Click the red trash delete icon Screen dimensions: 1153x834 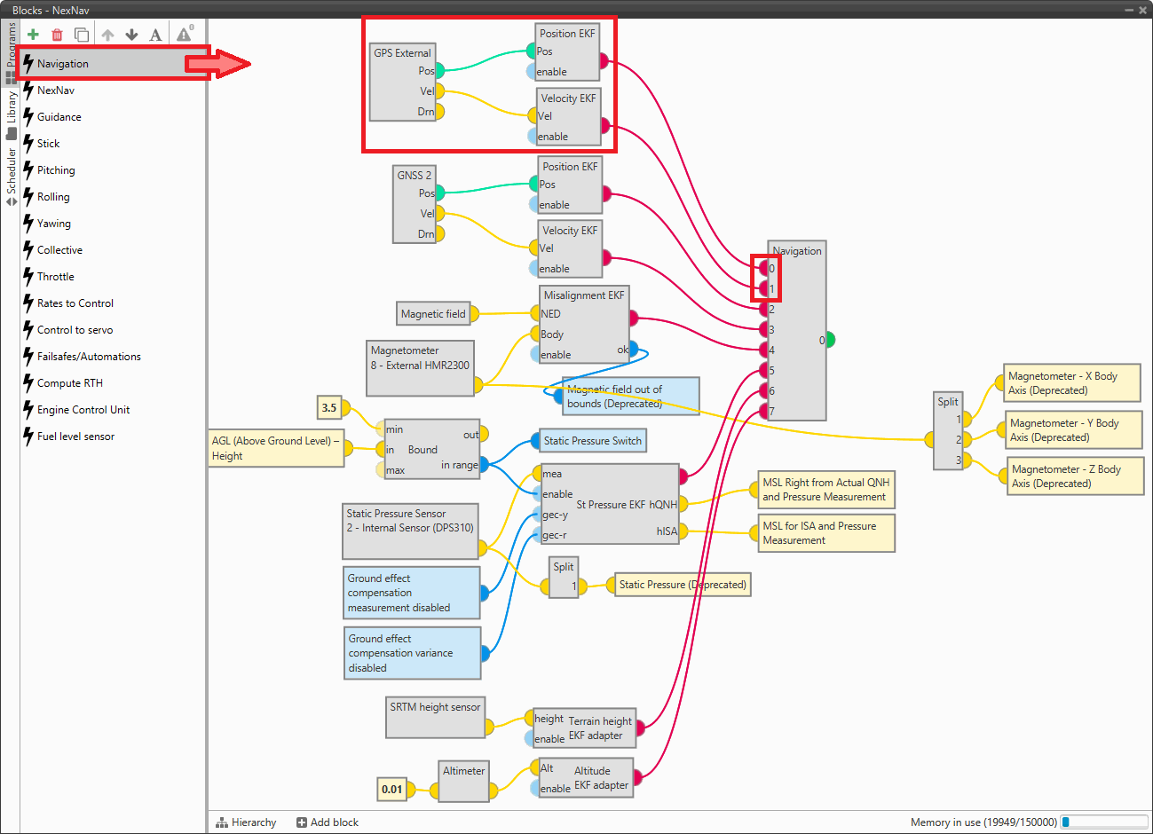57,35
